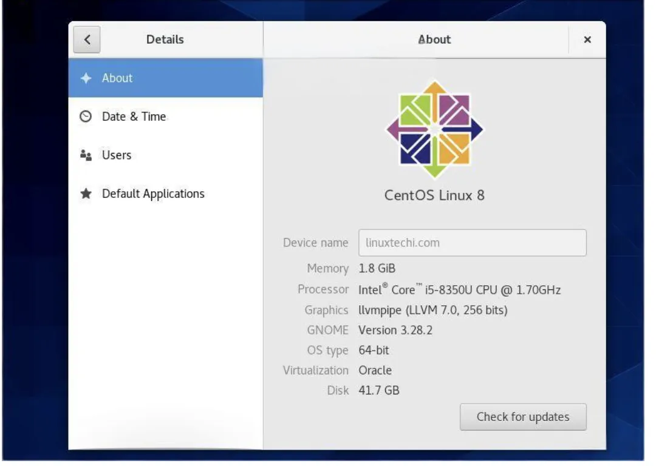This screenshot has height=466, width=656.
Task: Select About in the sidebar
Action: click(166, 78)
